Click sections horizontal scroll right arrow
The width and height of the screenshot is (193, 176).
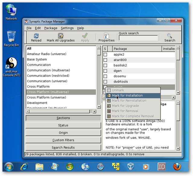[x=94, y=111]
